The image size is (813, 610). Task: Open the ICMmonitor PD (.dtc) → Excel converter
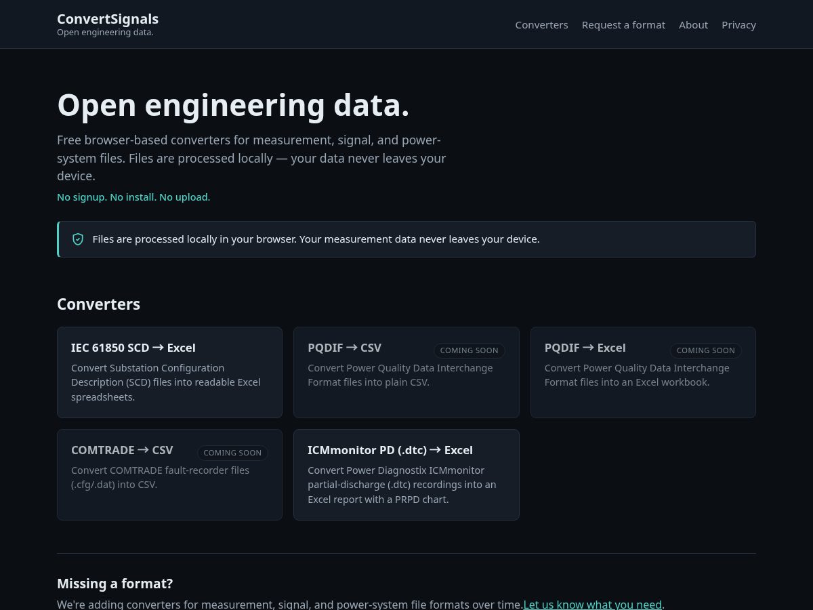(x=406, y=474)
